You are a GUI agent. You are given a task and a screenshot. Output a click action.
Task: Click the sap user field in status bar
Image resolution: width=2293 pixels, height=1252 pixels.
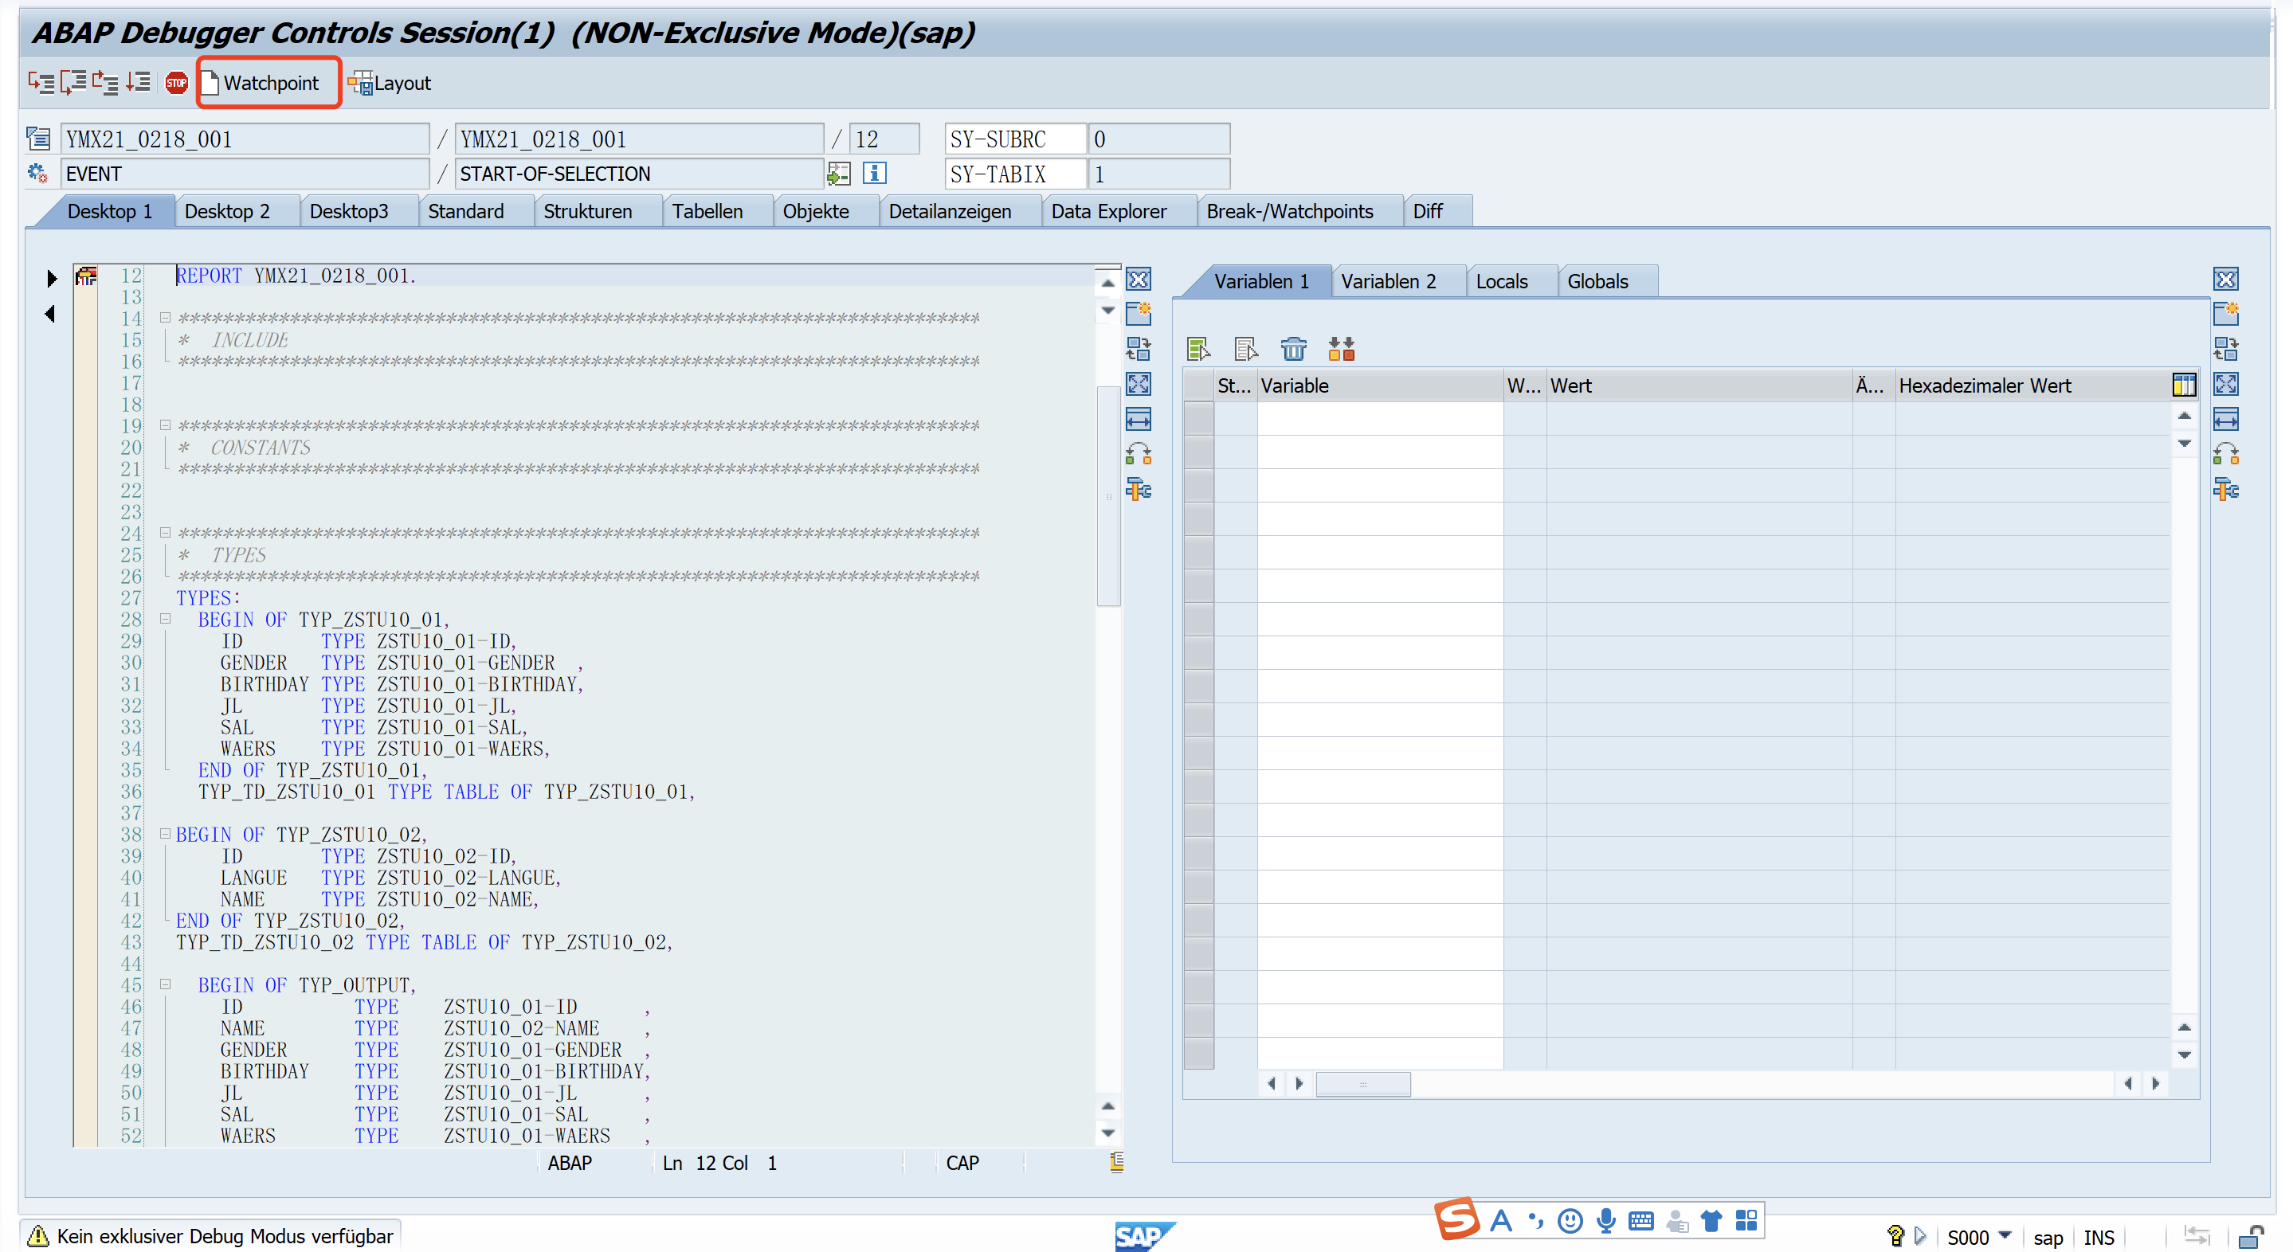tap(2049, 1237)
